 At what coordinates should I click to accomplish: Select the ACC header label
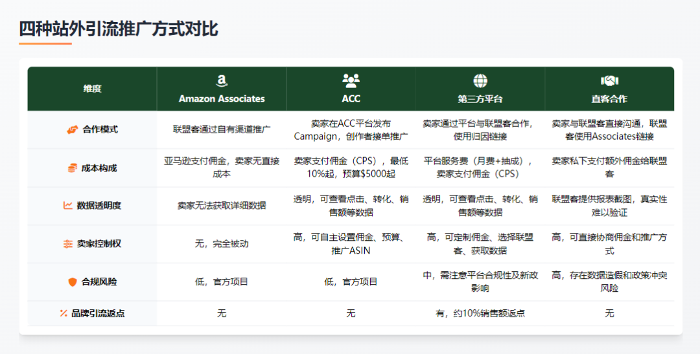click(x=351, y=99)
